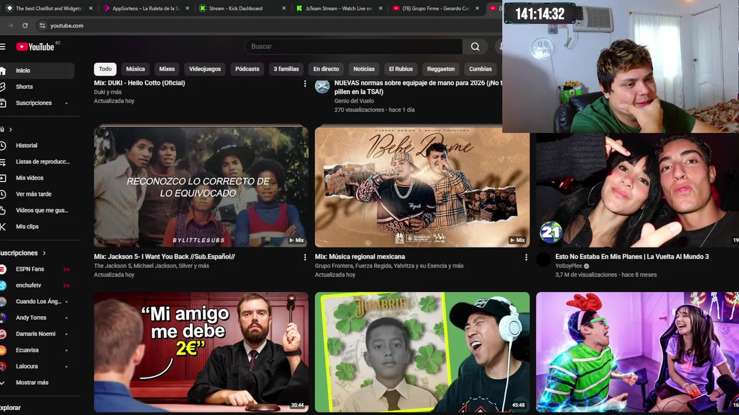The width and height of the screenshot is (739, 415).
Task: Open options menu for Música regional mexicana mix
Action: [x=526, y=257]
